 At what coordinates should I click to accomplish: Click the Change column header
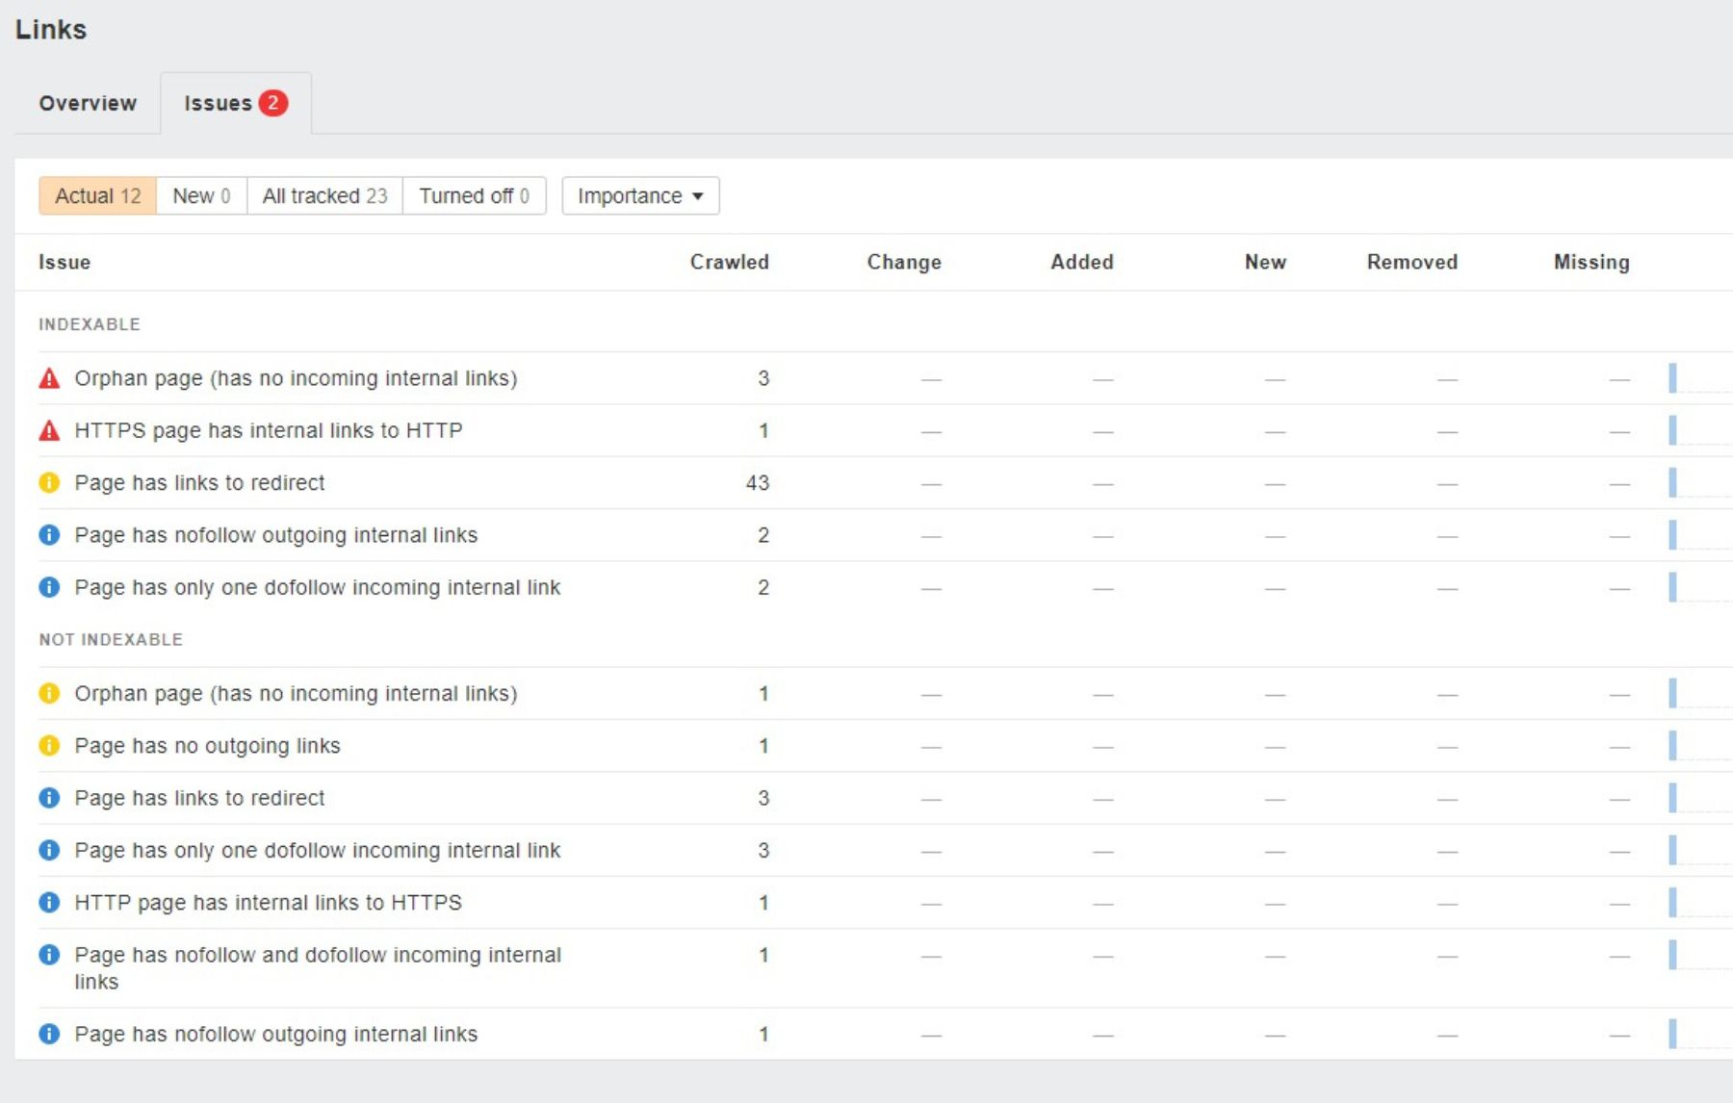click(904, 262)
